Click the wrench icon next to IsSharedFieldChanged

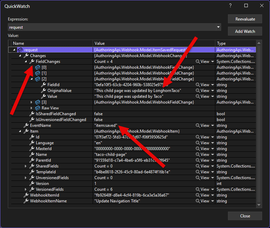pos(32,114)
